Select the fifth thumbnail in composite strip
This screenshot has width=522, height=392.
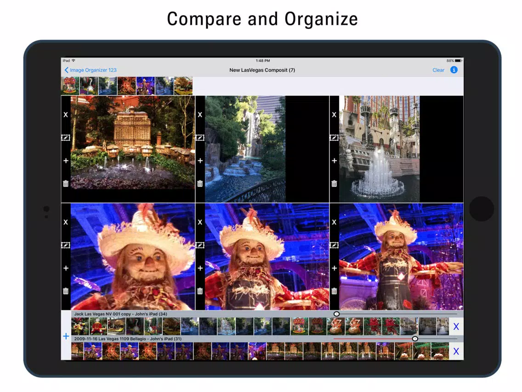pos(146,86)
